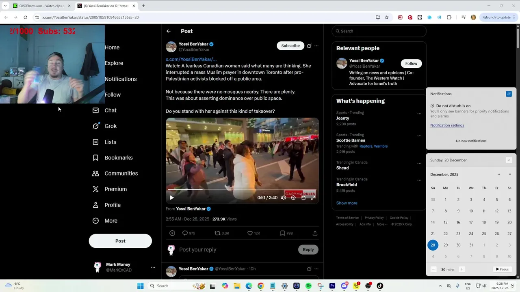Image resolution: width=520 pixels, height=292 pixels.
Task: Select December 29 in the calendar
Action: point(446,245)
